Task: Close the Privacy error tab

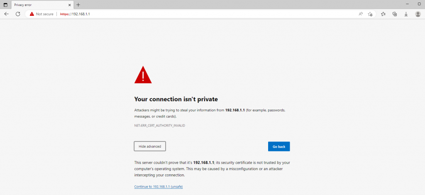Action: coord(70,5)
